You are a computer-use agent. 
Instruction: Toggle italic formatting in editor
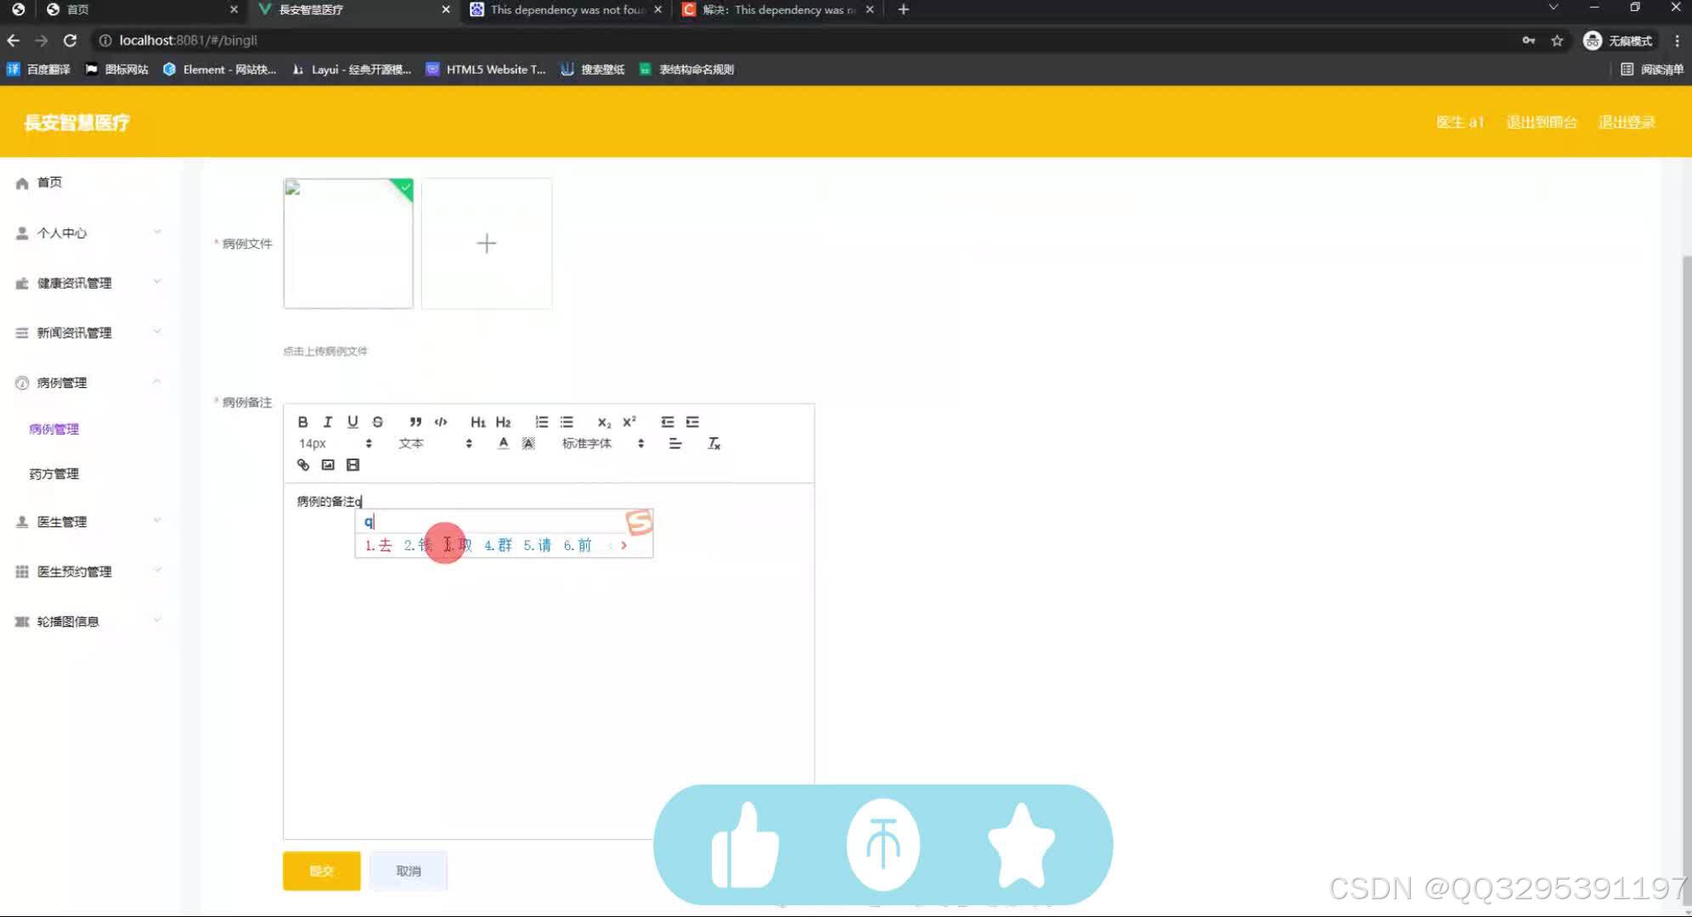point(327,422)
